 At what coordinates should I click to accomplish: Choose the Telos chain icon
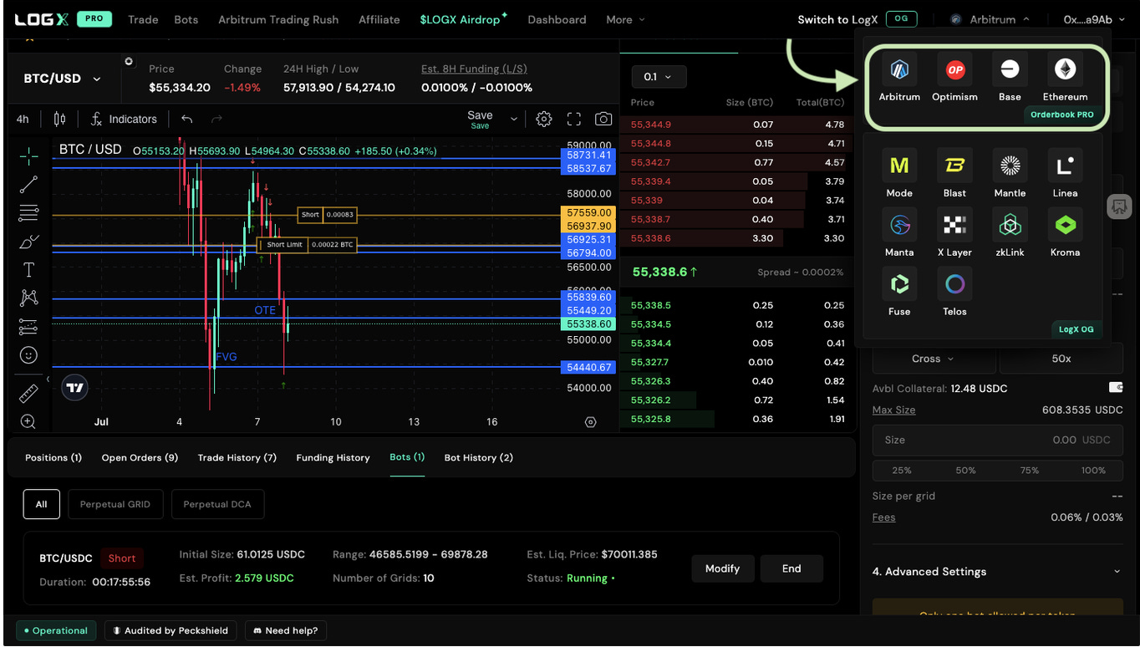click(x=954, y=284)
